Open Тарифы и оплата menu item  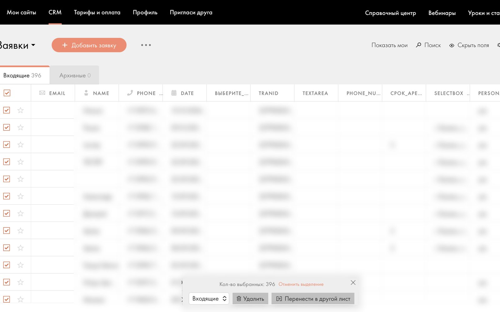pos(97,12)
